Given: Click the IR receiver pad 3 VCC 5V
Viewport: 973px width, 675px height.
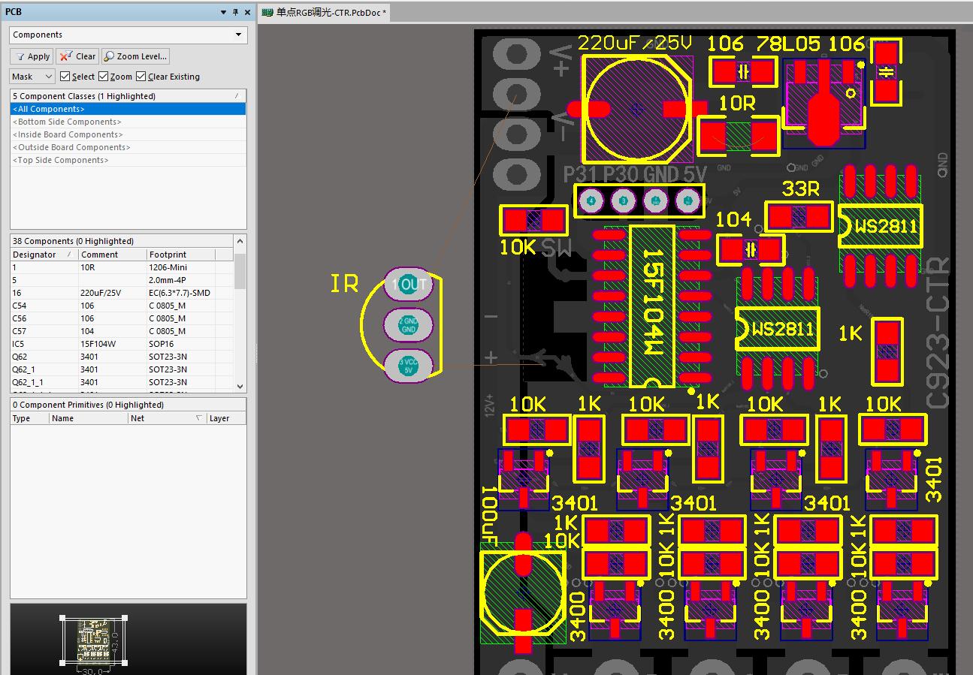Looking at the screenshot, I should [408, 366].
